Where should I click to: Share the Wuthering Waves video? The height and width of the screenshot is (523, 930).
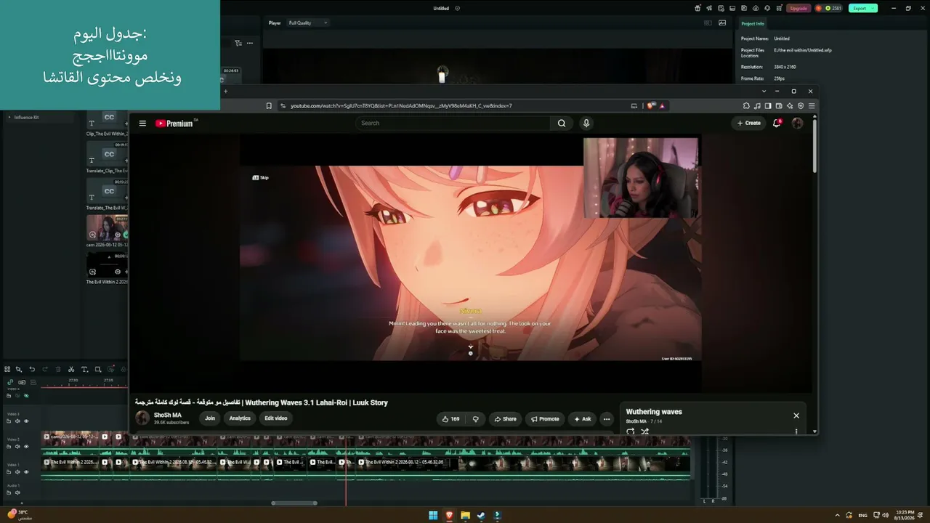[505, 419]
